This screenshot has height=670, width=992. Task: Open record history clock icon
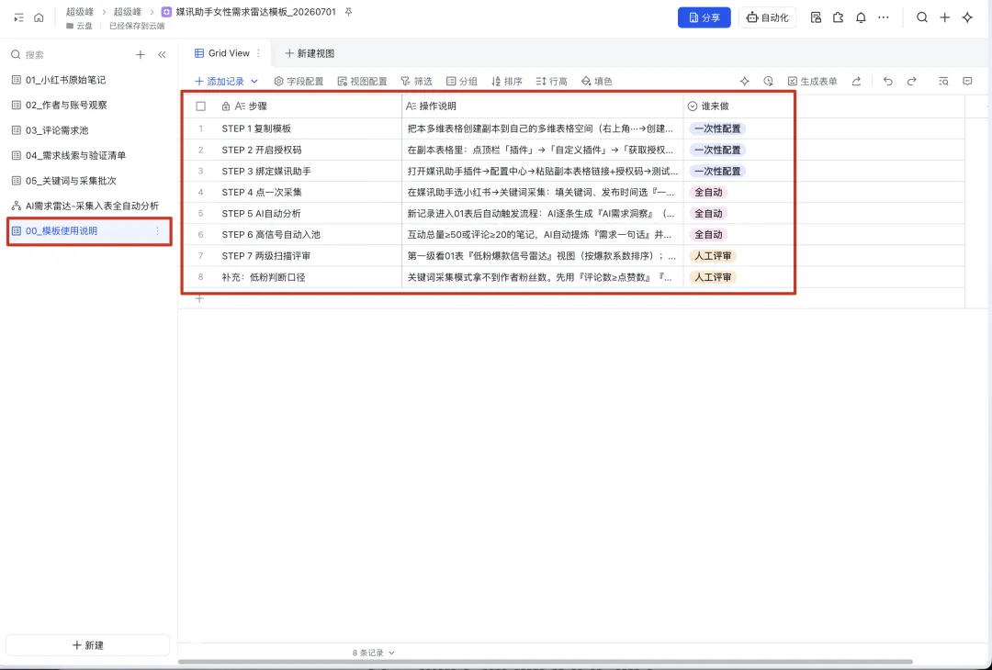click(x=768, y=81)
